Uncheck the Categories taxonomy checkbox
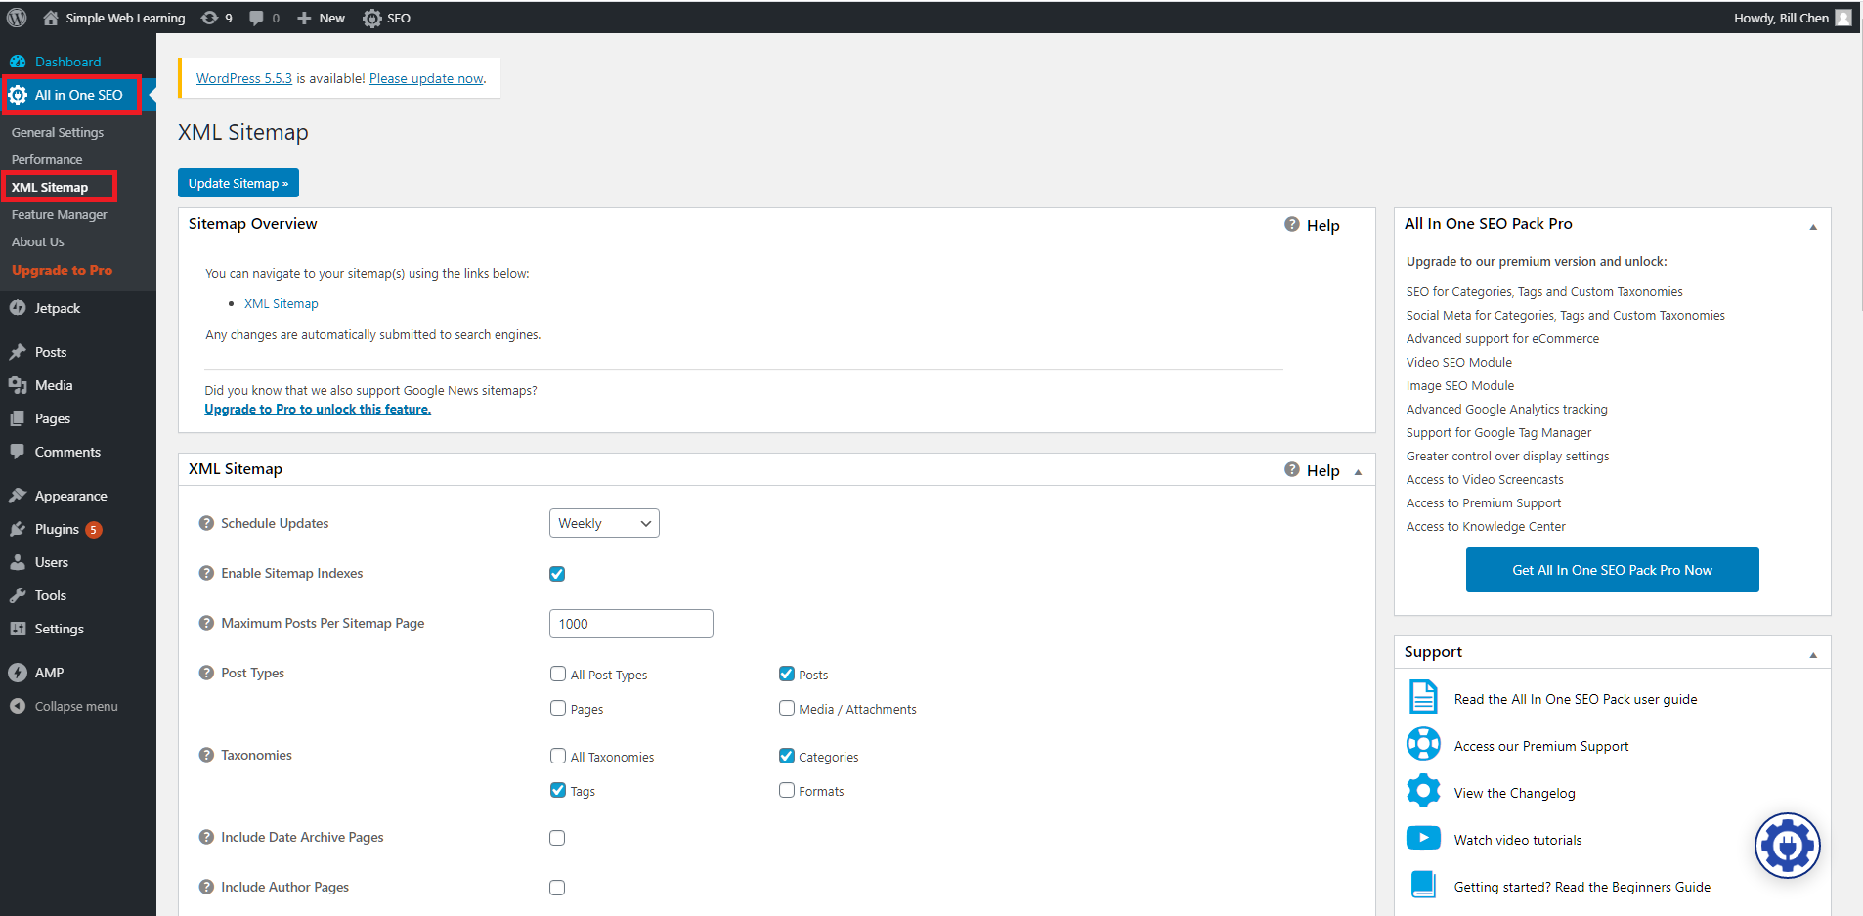The width and height of the screenshot is (1863, 916). pos(787,756)
